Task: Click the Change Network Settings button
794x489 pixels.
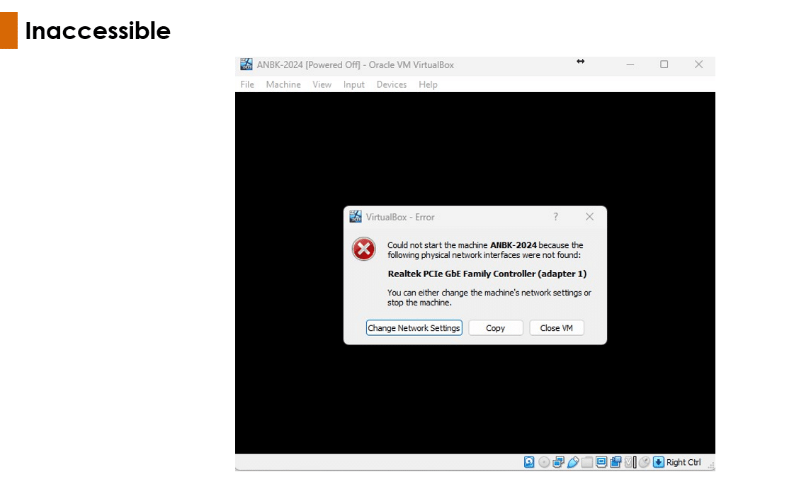Action: click(x=414, y=328)
